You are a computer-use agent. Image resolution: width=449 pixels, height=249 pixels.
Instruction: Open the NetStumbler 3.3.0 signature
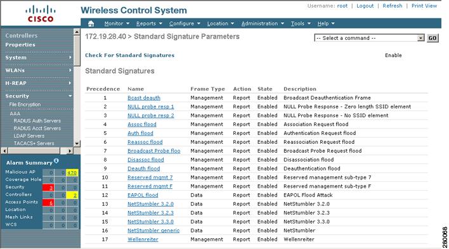coord(151,222)
